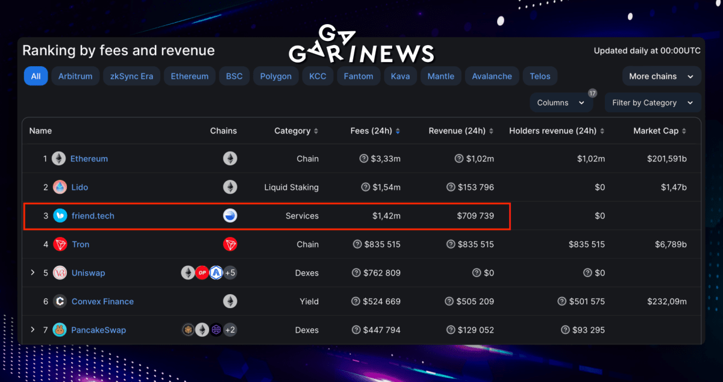Click the help icon beside Lido revenue $153 796

[451, 187]
